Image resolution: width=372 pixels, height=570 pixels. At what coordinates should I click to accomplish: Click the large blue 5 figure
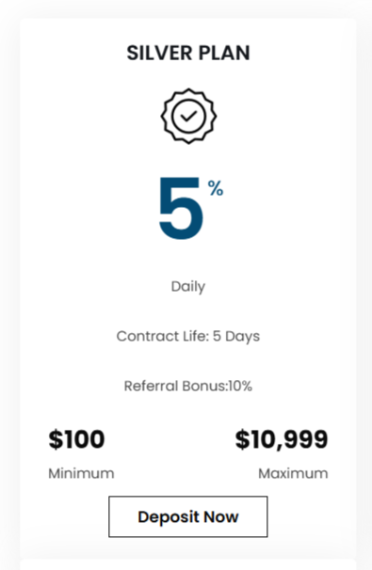(x=181, y=208)
